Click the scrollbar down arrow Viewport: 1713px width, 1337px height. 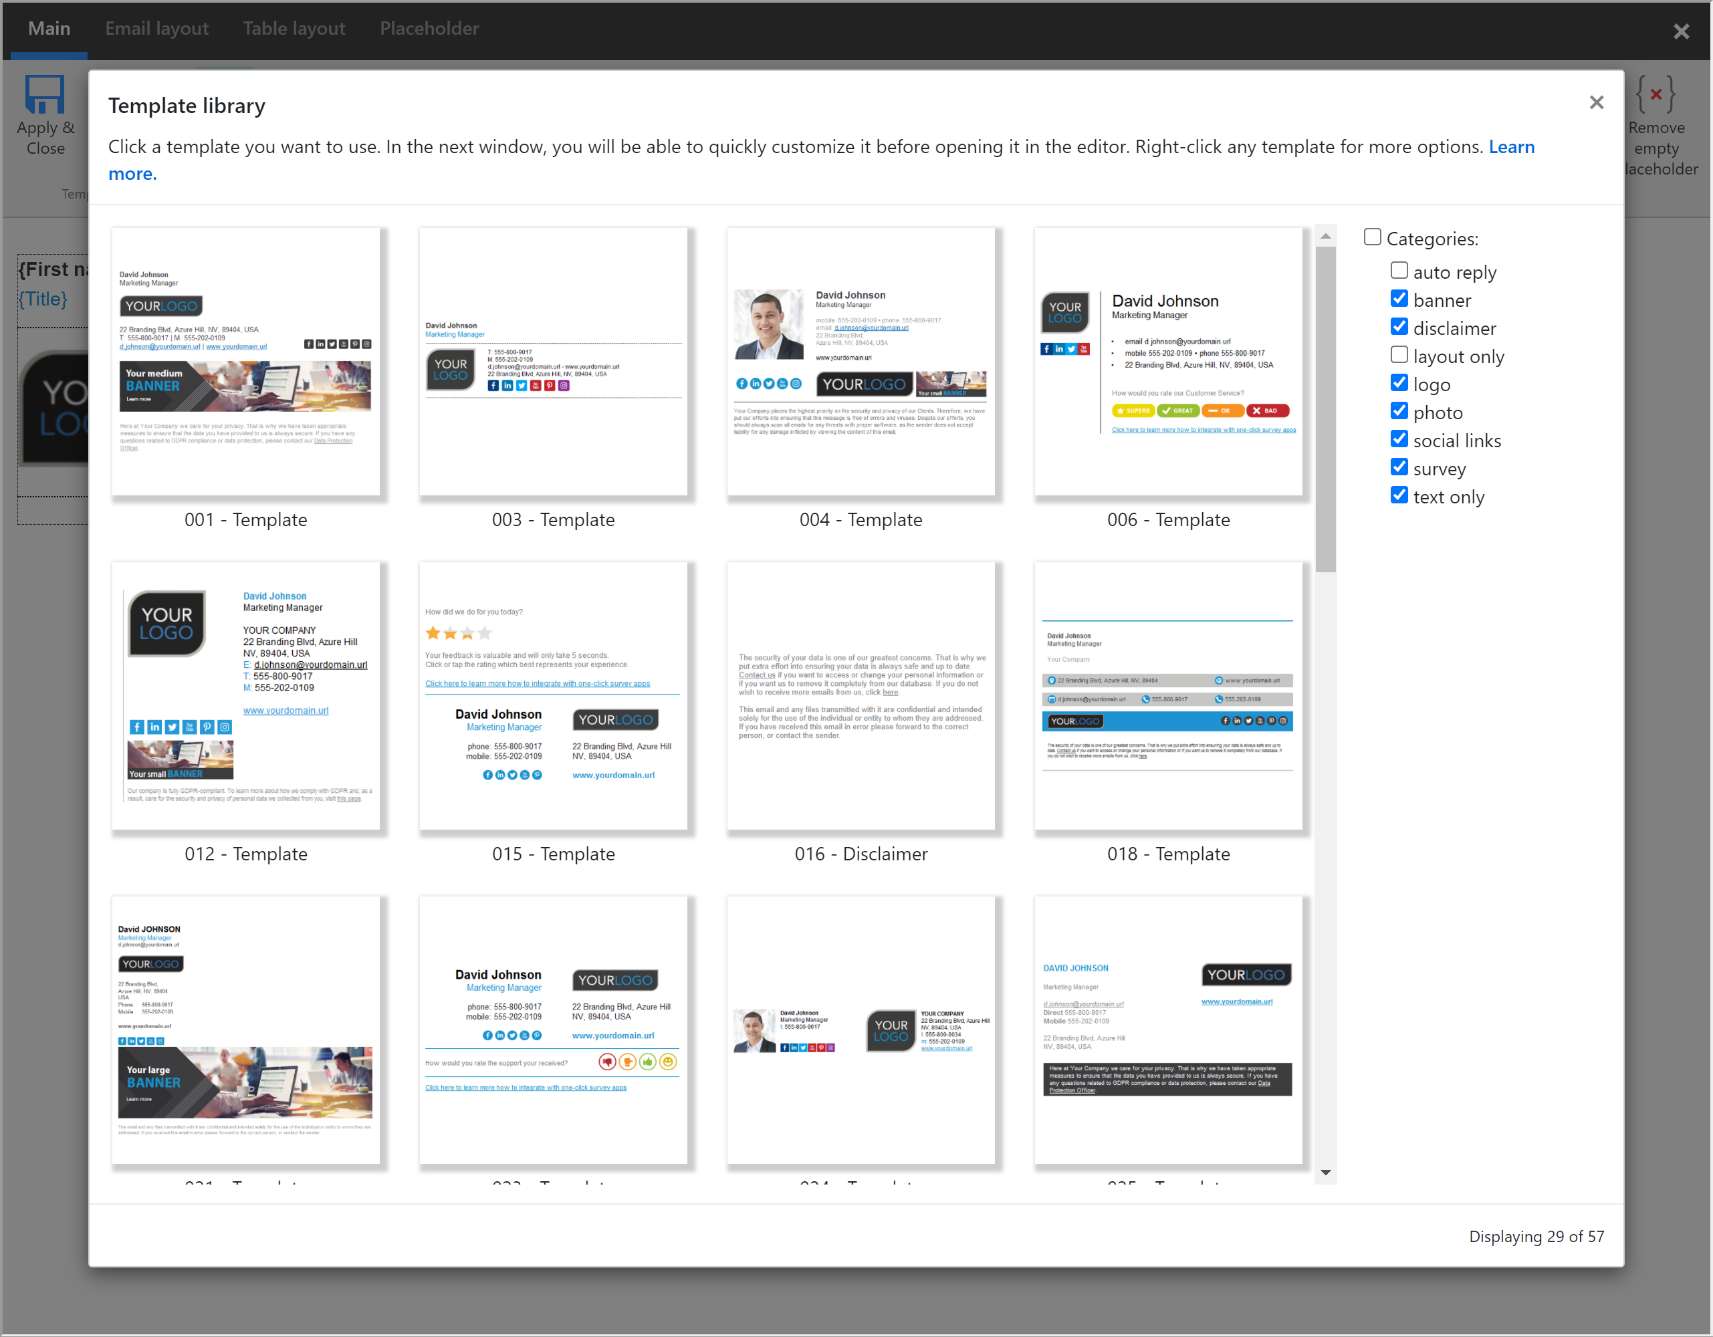[1325, 1173]
